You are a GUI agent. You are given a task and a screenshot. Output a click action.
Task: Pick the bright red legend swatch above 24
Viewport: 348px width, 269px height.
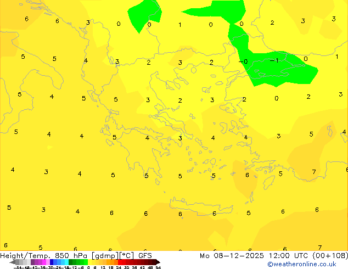tap(120, 262)
